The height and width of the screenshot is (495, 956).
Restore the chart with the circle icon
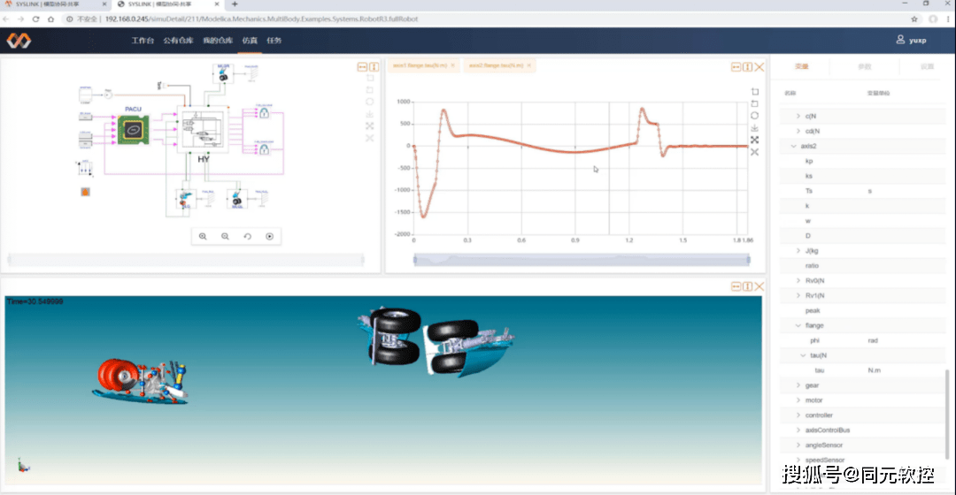(x=755, y=116)
